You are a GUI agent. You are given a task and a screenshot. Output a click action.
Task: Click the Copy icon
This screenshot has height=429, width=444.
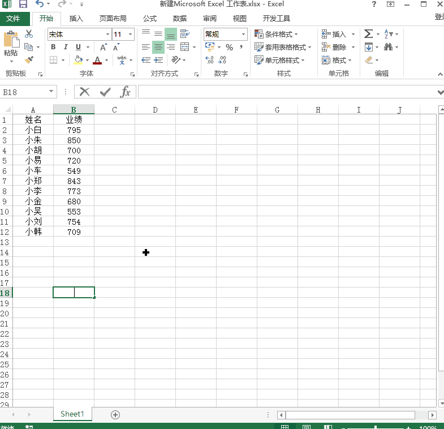click(29, 47)
